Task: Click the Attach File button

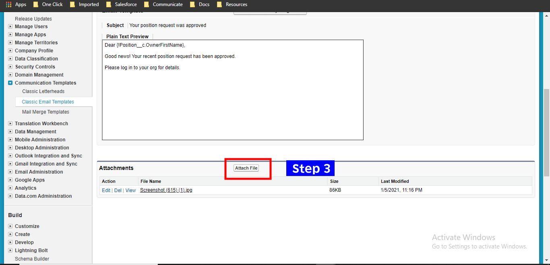Action: coord(246,168)
